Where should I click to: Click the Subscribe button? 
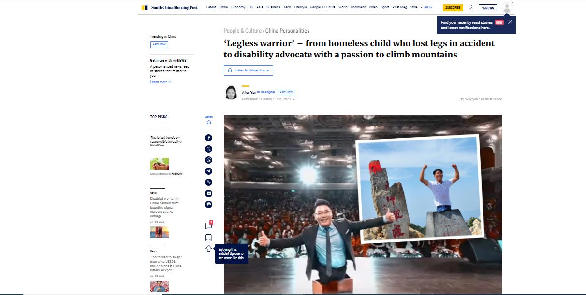pos(453,8)
